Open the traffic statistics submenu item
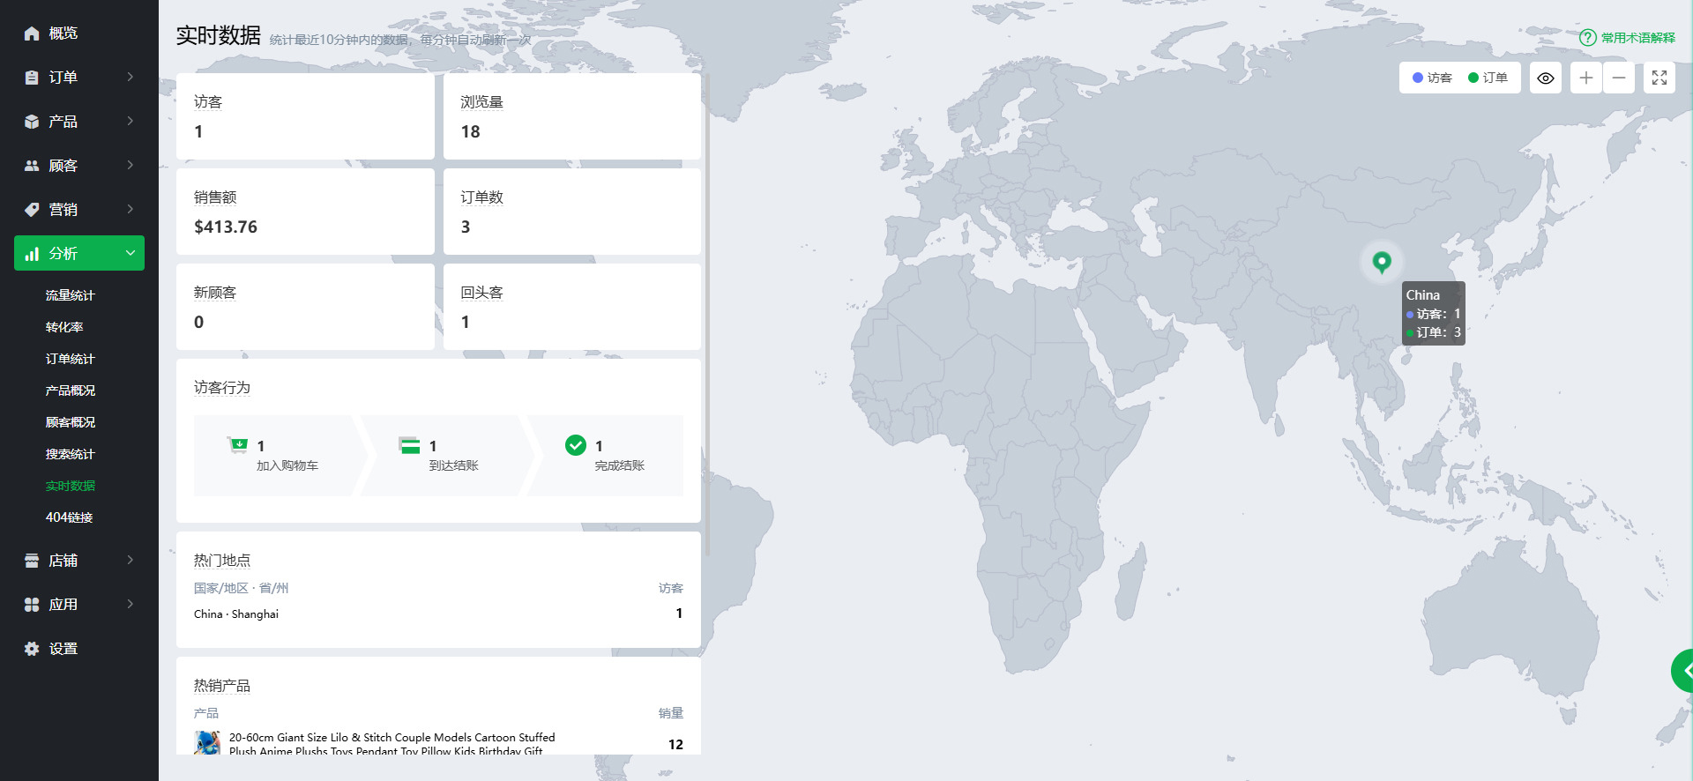This screenshot has height=781, width=1693. [x=70, y=295]
